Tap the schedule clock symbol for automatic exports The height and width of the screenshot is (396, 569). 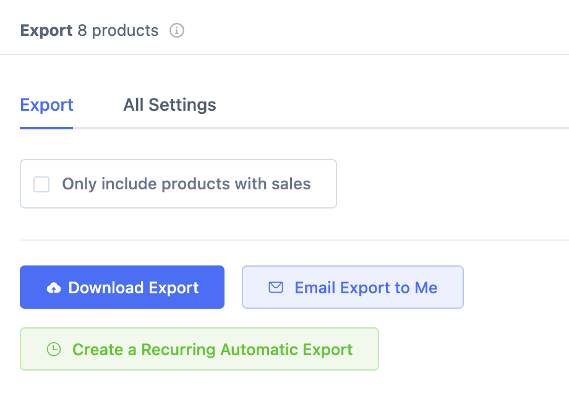(53, 350)
